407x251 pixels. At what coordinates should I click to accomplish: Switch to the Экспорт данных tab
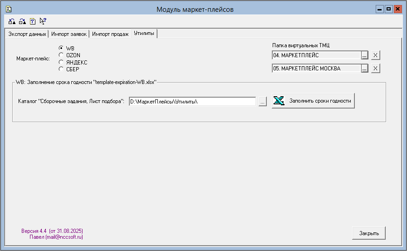27,34
